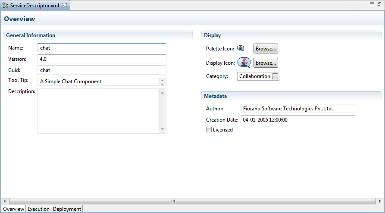385x213 pixels.
Task: Close the ServiceDescriptor.xml editor tab
Action: 65,5
